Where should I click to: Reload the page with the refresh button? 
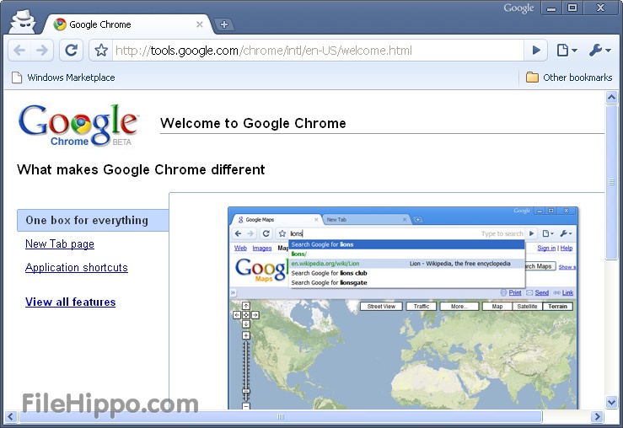click(x=72, y=51)
